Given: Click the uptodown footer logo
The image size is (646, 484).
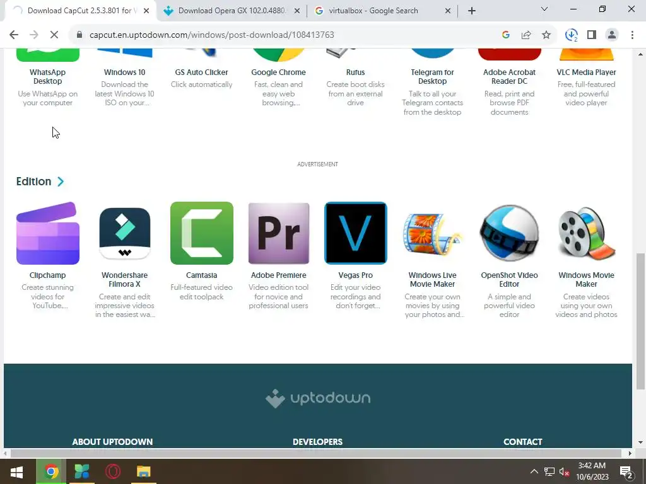Looking at the screenshot, I should 318,398.
